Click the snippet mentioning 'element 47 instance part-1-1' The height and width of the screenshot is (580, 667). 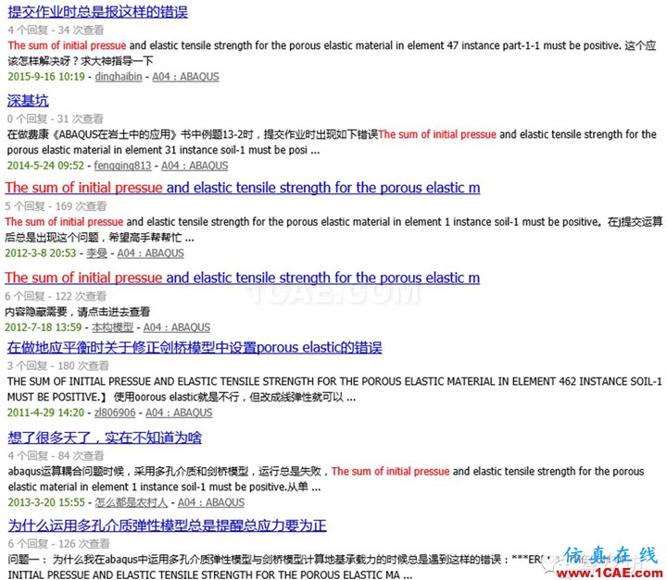[x=332, y=53]
